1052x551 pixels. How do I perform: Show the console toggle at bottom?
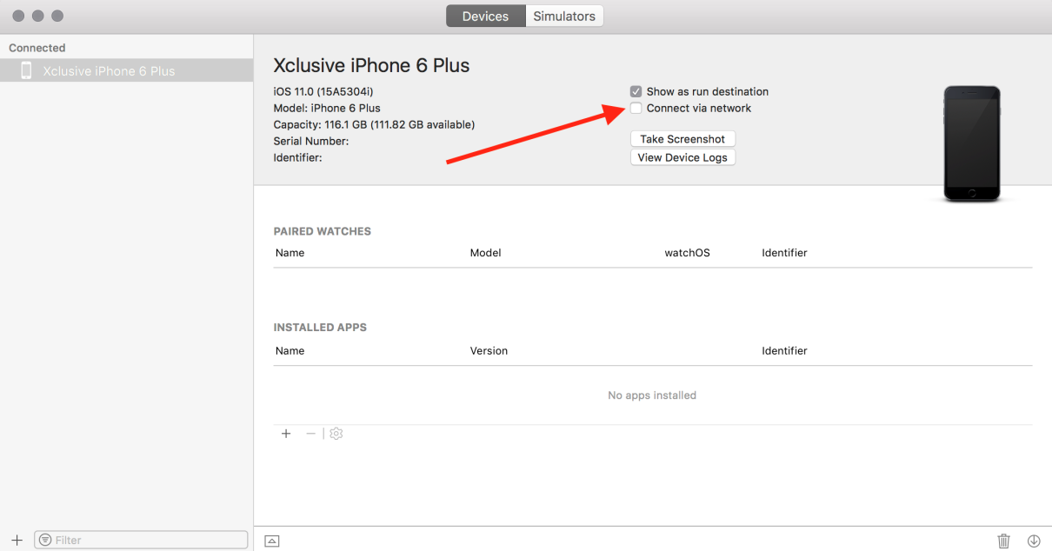coord(272,541)
